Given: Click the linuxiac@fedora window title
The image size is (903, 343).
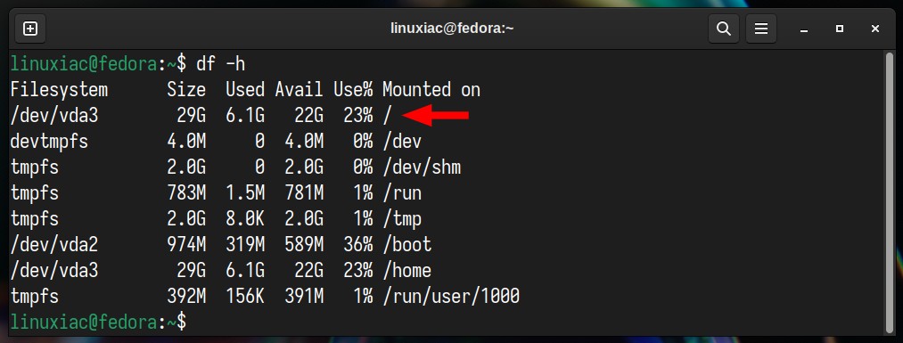Looking at the screenshot, I should point(451,29).
